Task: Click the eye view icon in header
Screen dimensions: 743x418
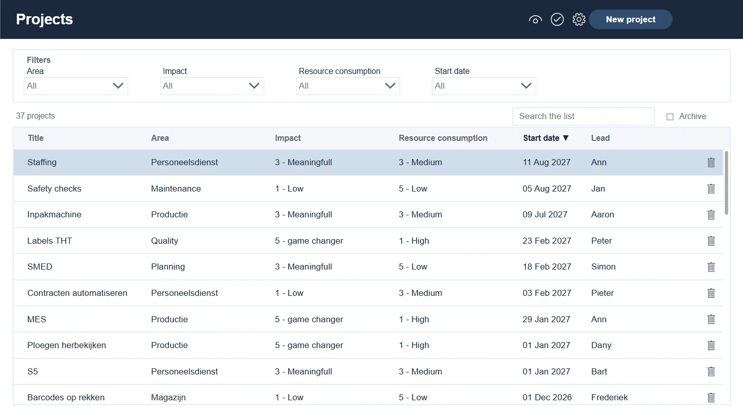Action: [535, 20]
